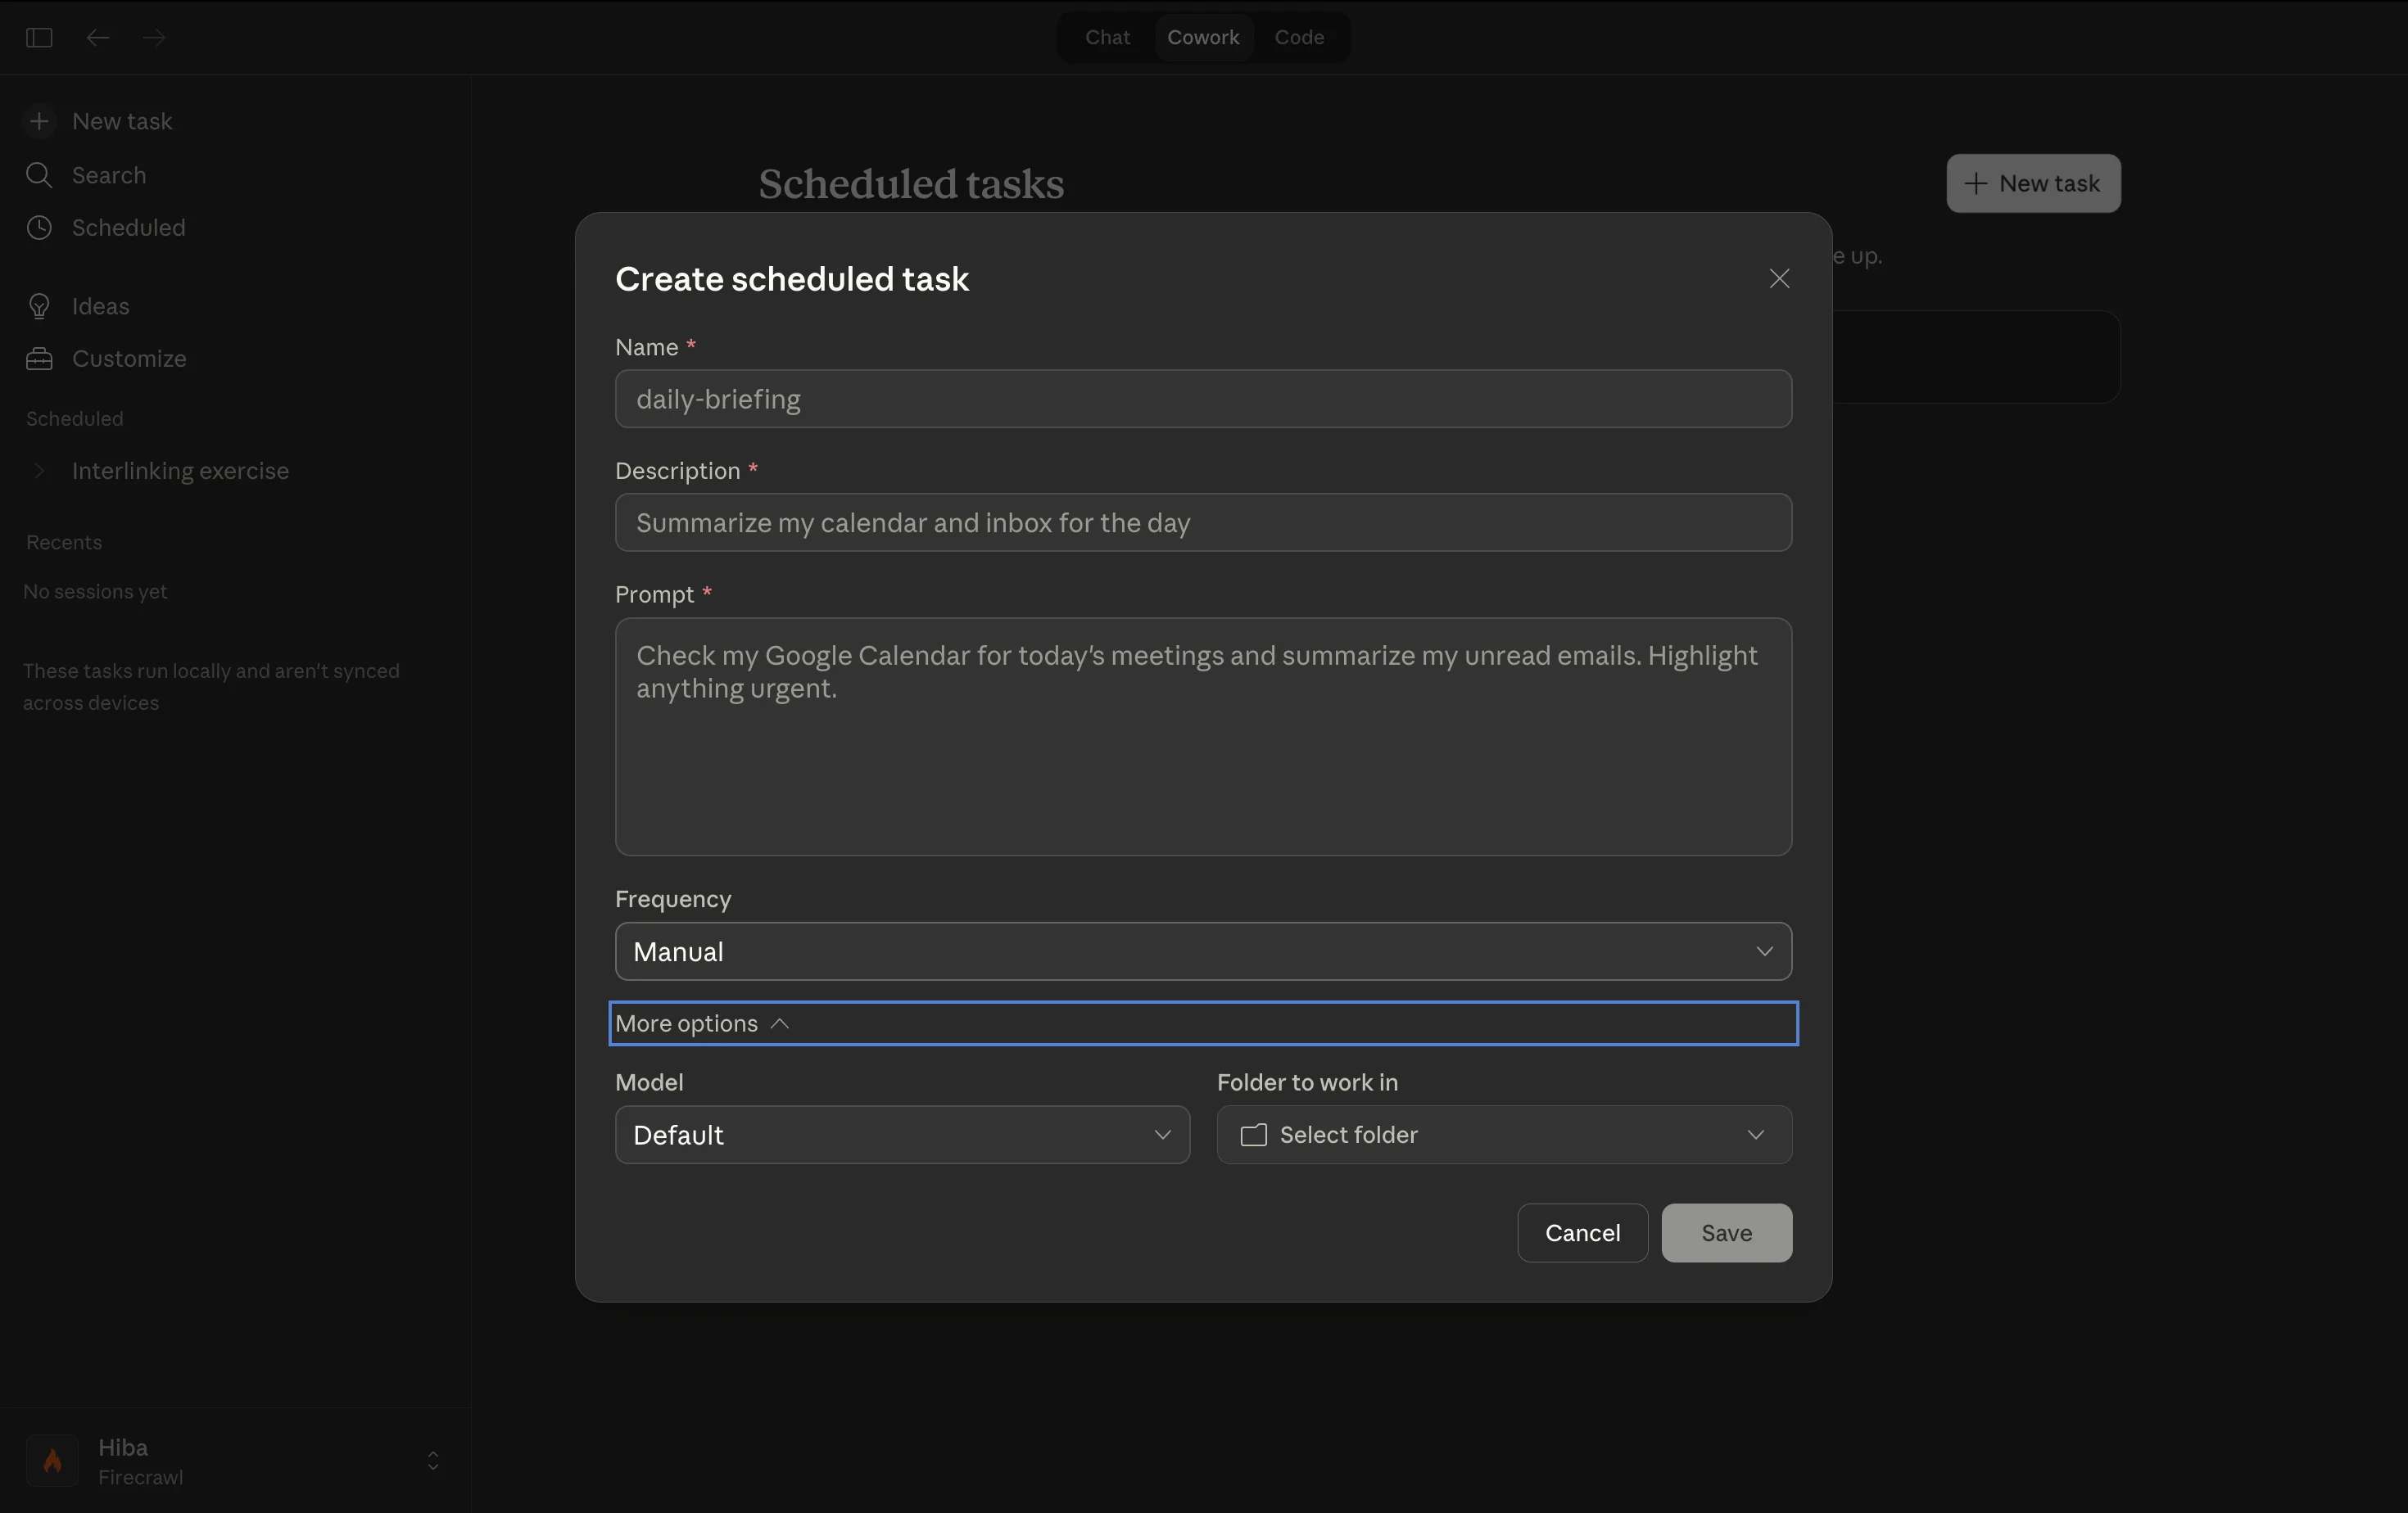Select the Search magnifier icon in sidebar
This screenshot has width=2408, height=1513.
(x=40, y=175)
